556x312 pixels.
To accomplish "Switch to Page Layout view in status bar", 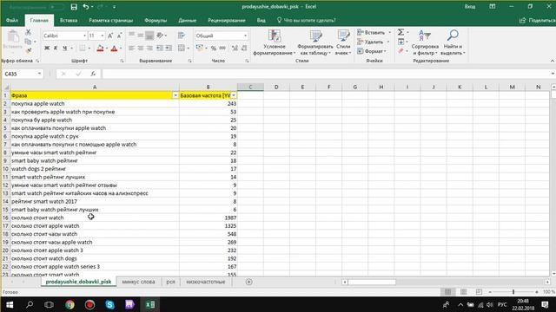I will click(463, 292).
